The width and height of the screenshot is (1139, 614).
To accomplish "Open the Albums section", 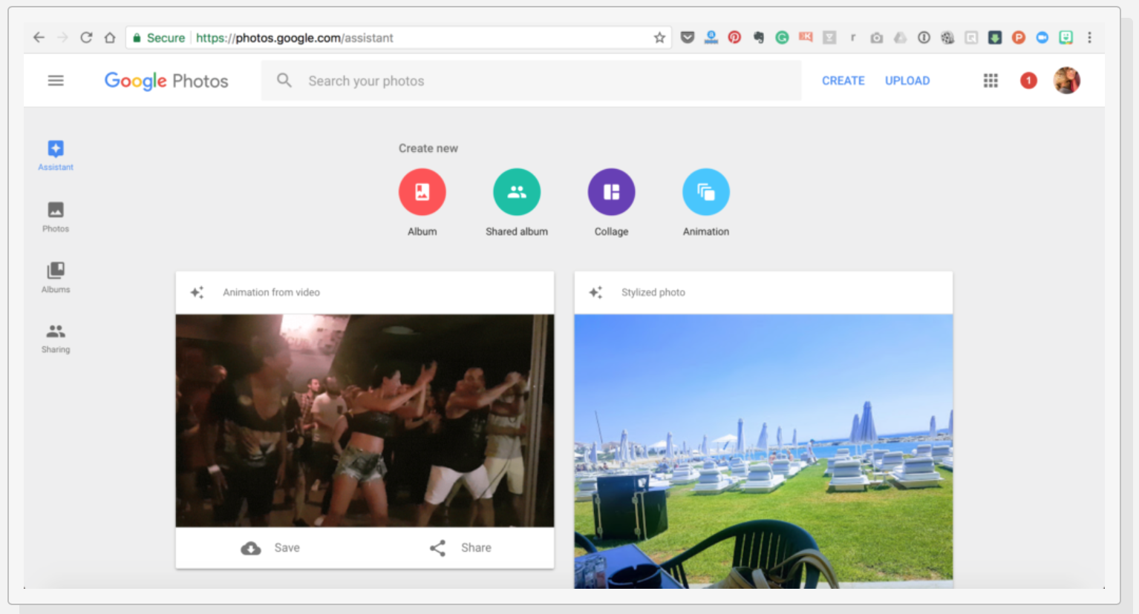I will pos(56,277).
